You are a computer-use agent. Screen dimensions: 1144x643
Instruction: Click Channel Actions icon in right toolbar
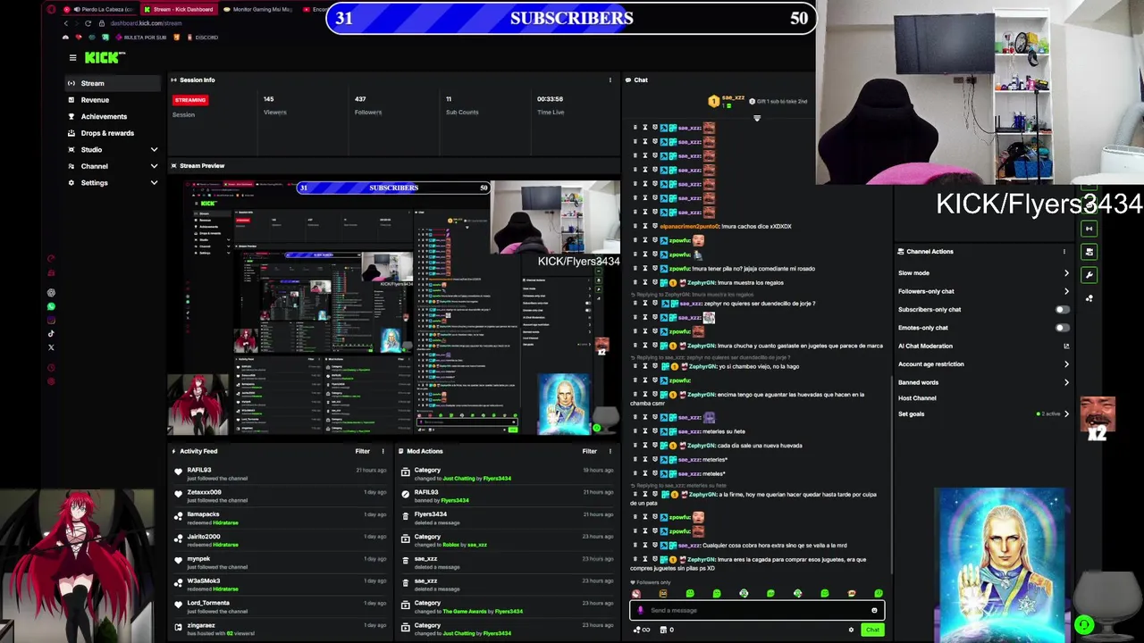pyautogui.click(x=1089, y=253)
